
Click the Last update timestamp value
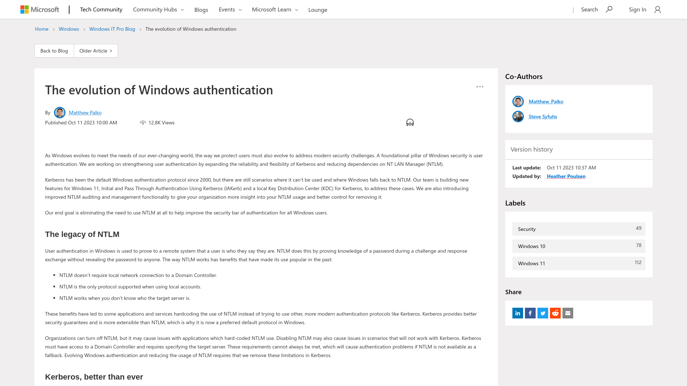coord(571,168)
